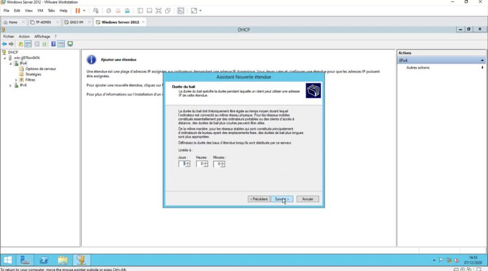Open the VMware View menu

click(x=29, y=10)
